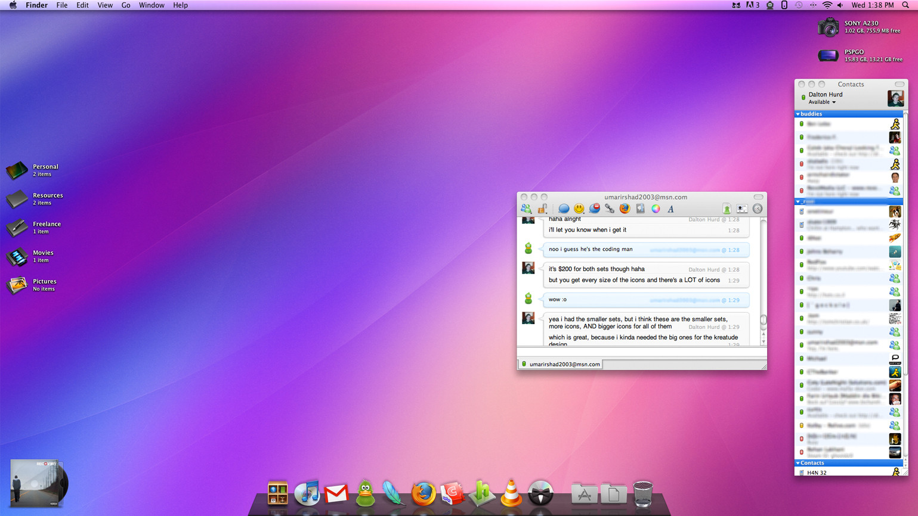
Task: Click the chat window toolbar toggle pill
Action: (758, 197)
